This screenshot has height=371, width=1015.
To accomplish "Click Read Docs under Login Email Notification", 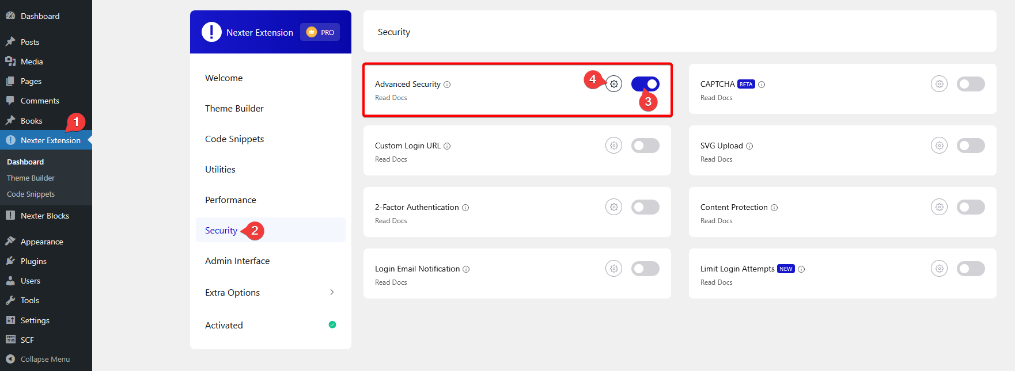I will pos(391,282).
